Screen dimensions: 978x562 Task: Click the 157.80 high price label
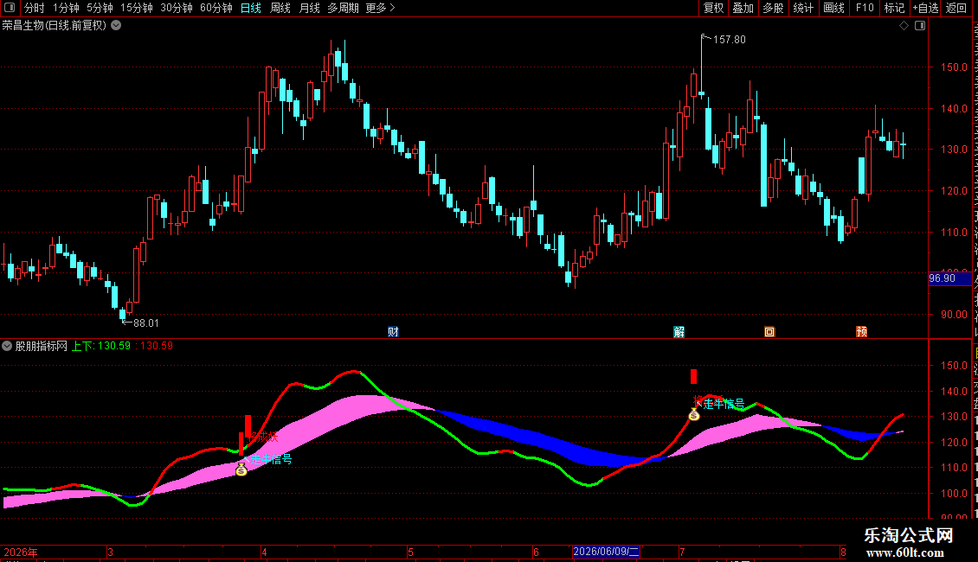coord(729,39)
